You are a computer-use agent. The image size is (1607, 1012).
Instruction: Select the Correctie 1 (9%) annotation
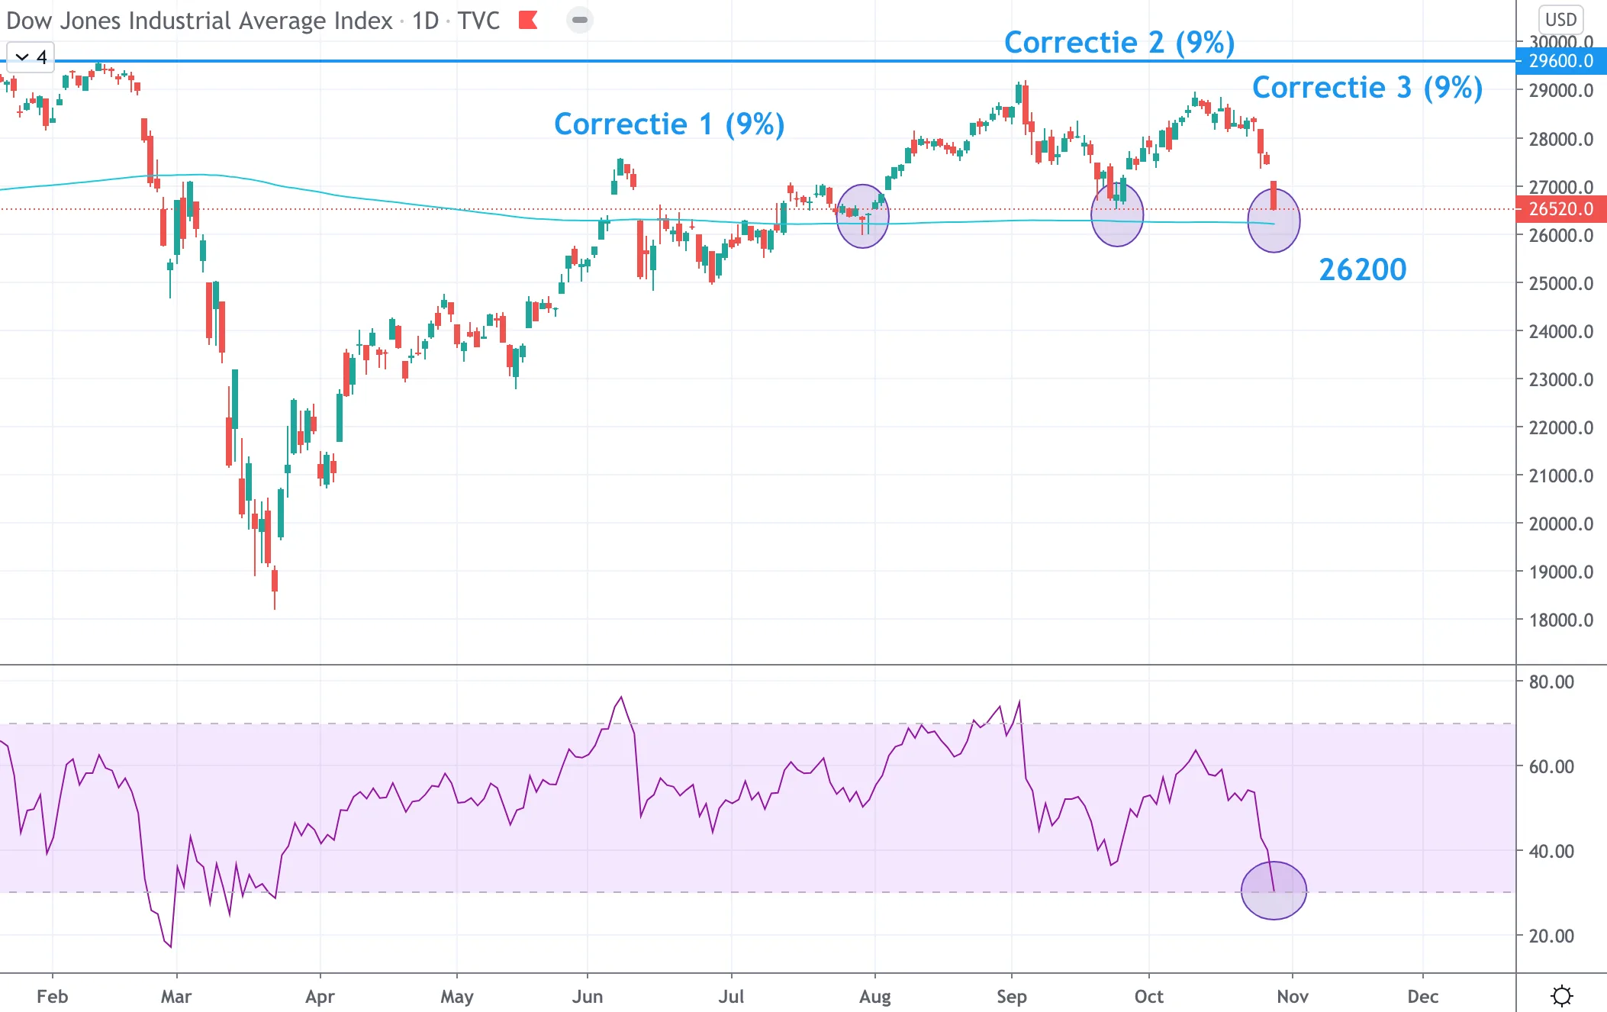[669, 124]
